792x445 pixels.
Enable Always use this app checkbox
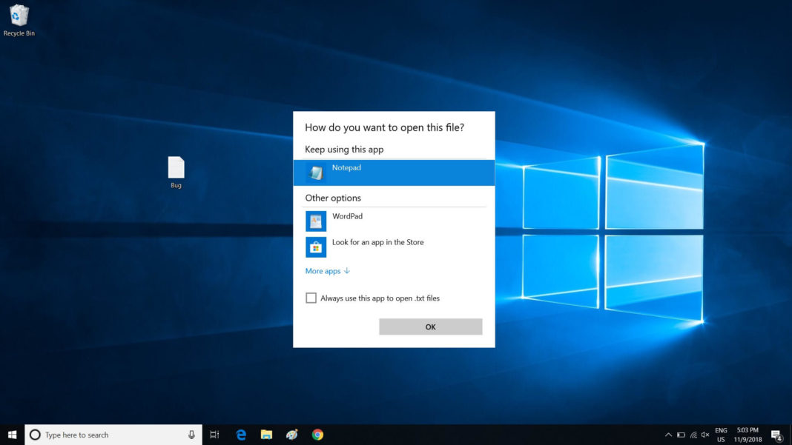311,298
